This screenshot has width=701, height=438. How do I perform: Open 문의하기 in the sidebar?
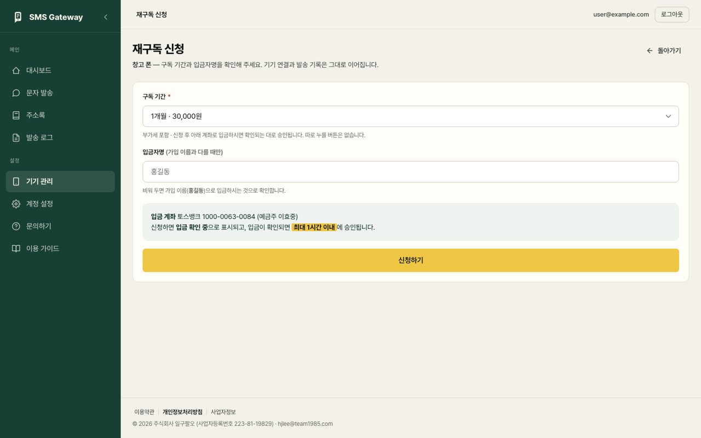(60, 226)
